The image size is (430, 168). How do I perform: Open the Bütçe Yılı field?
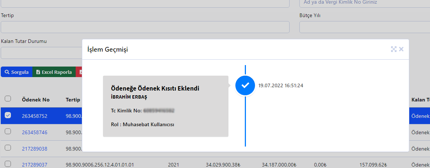(x=364, y=27)
